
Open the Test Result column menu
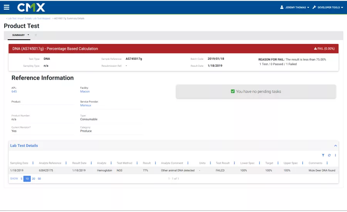click(x=234, y=163)
